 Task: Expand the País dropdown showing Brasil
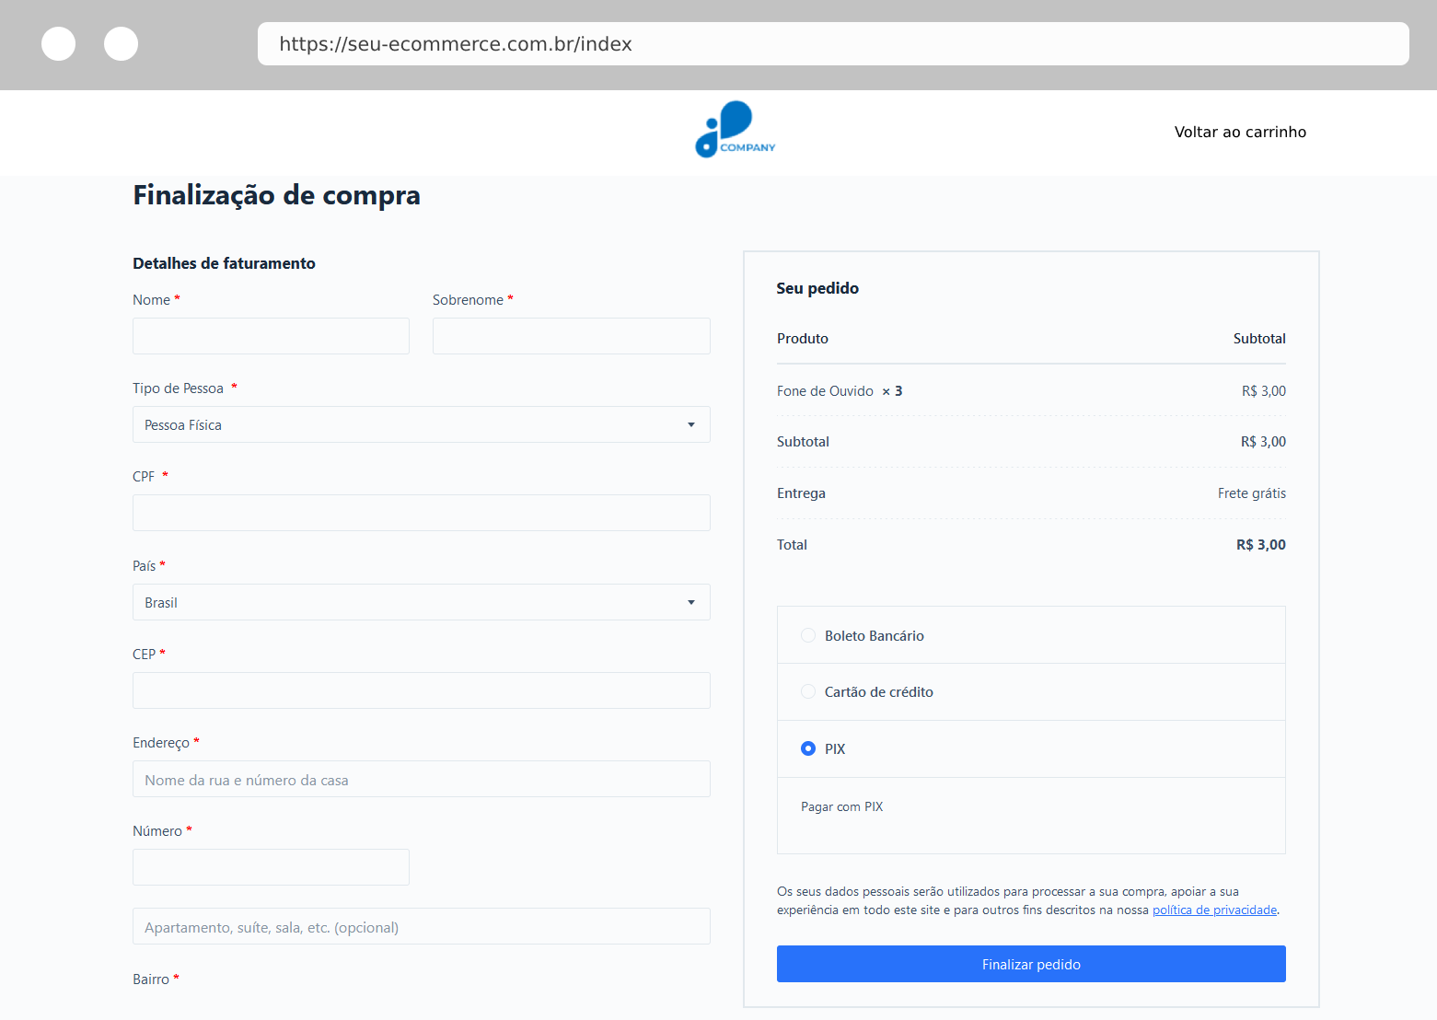(421, 602)
